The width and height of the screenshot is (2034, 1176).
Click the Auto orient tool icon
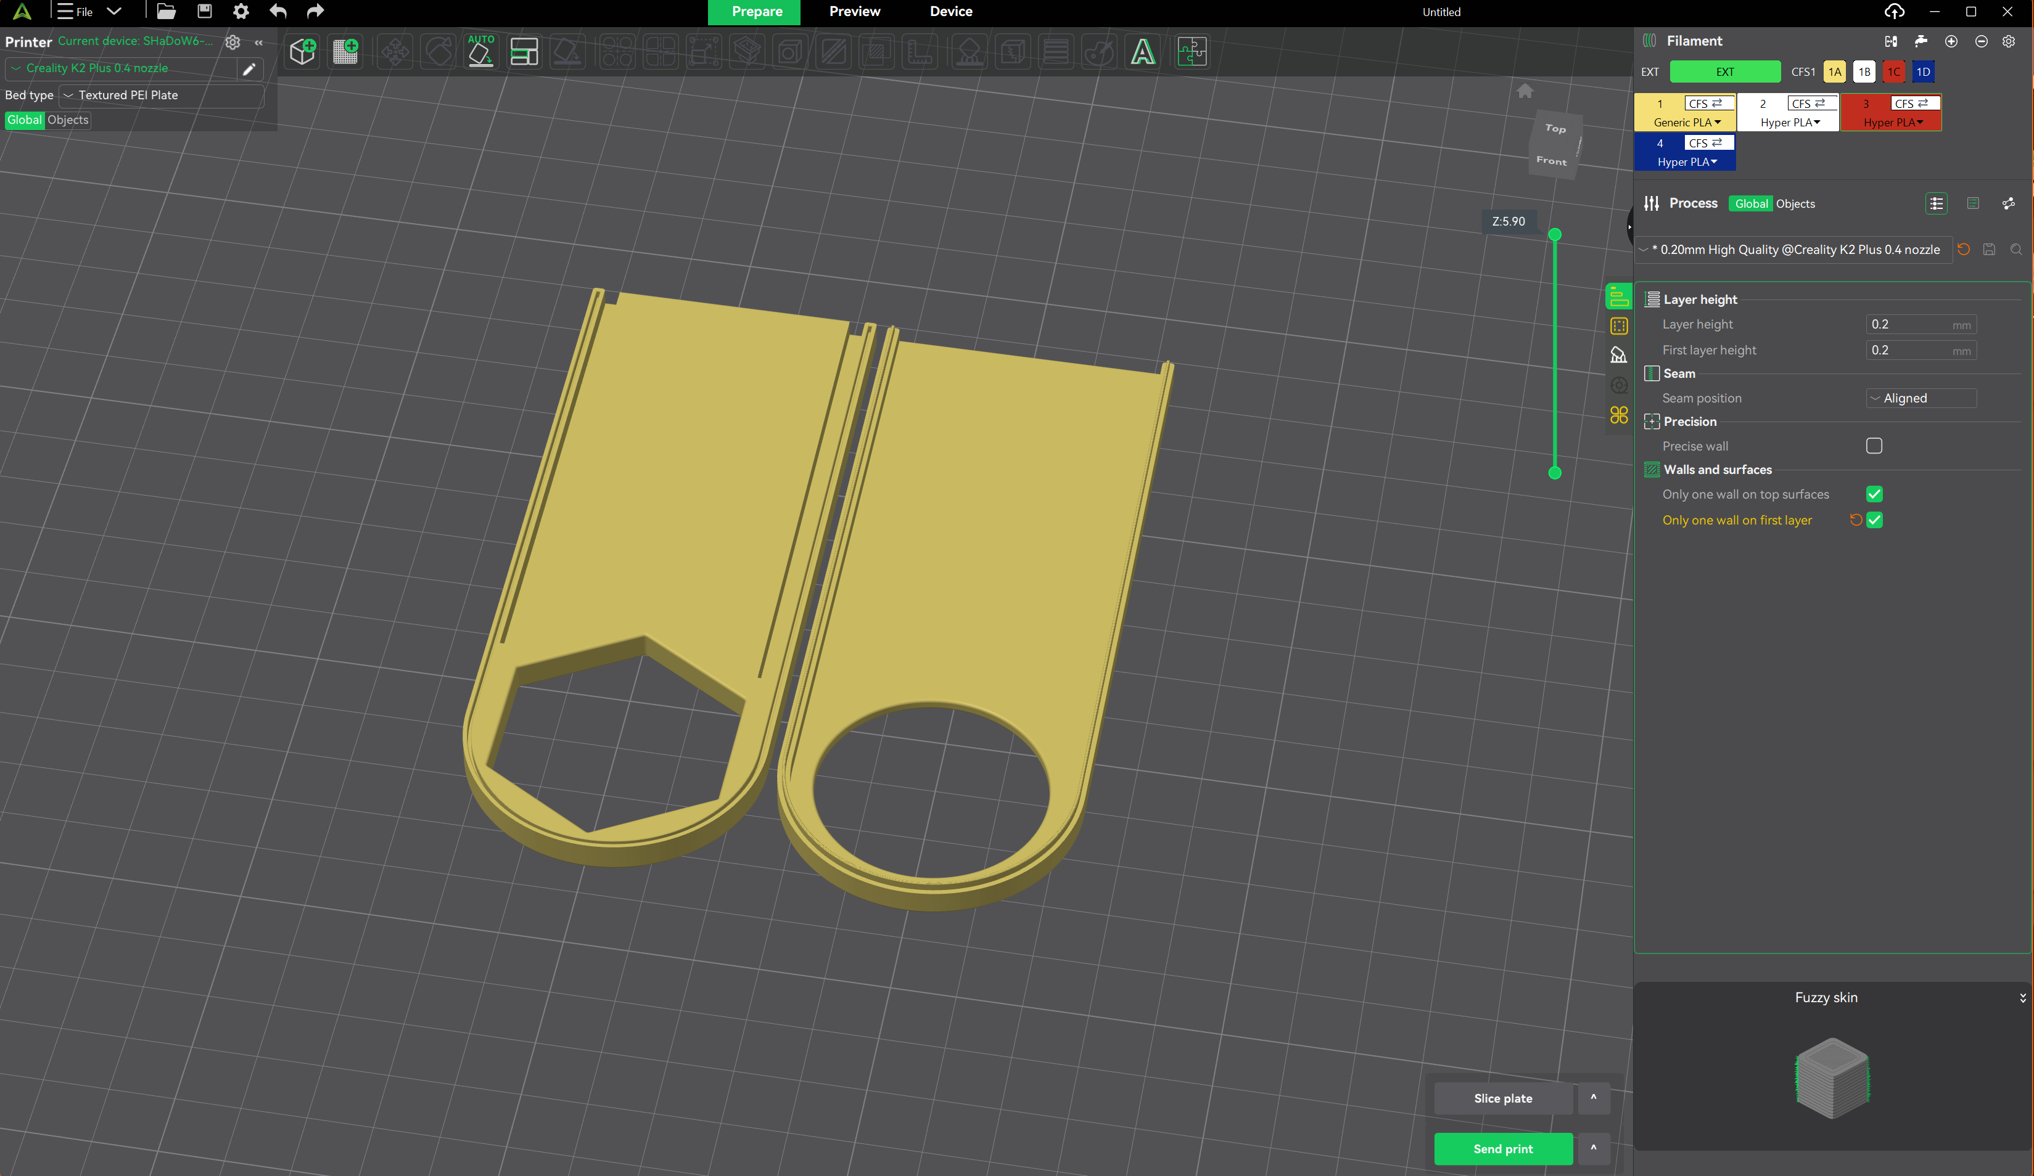click(481, 52)
